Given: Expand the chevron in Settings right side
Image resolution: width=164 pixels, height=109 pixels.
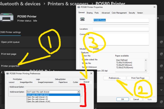Looking at the screenshot, I should point(161,90).
